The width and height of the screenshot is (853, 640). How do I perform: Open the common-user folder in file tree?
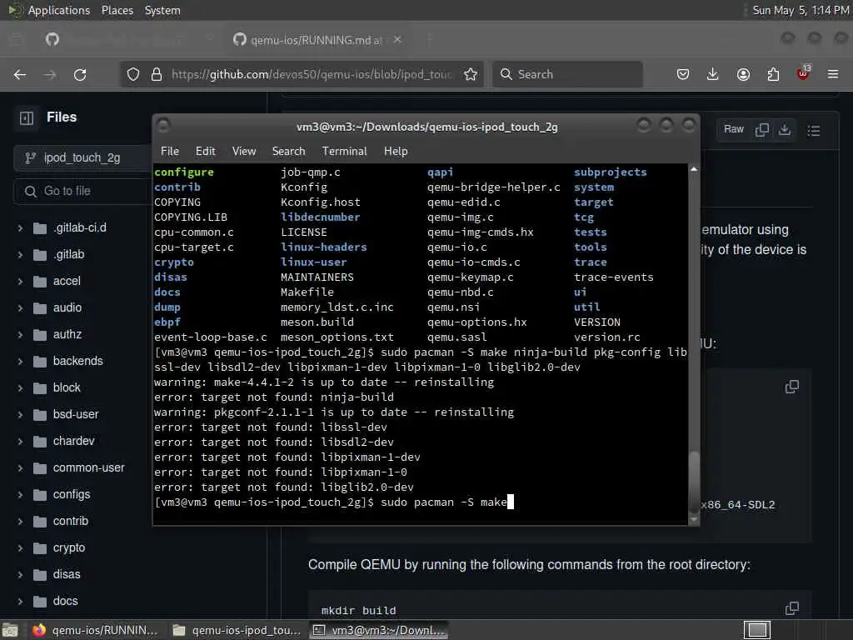coord(88,467)
